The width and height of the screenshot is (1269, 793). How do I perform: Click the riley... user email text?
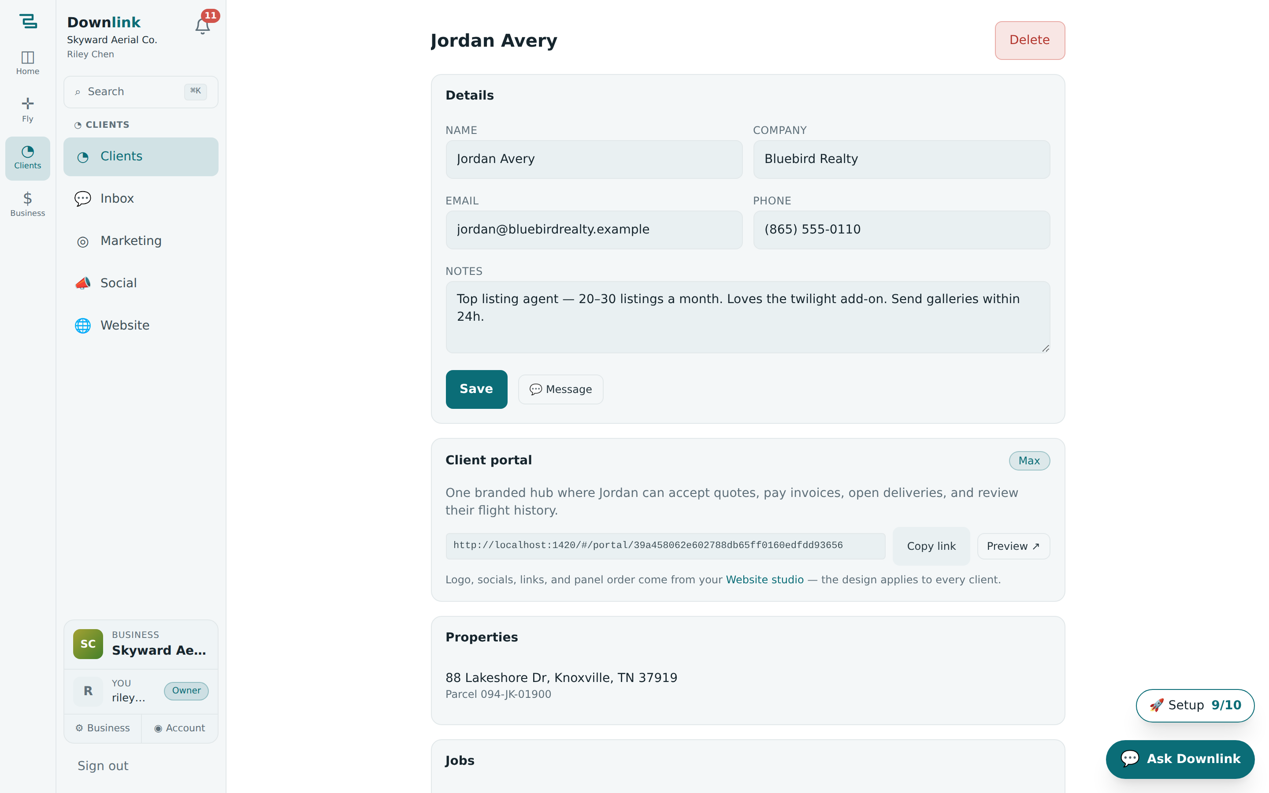(129, 698)
